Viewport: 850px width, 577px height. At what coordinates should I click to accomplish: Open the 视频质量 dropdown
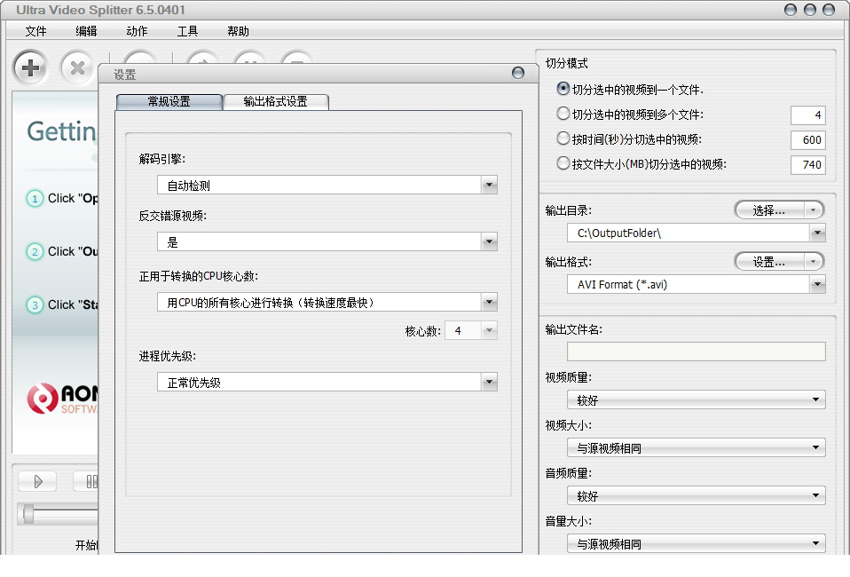coord(696,400)
